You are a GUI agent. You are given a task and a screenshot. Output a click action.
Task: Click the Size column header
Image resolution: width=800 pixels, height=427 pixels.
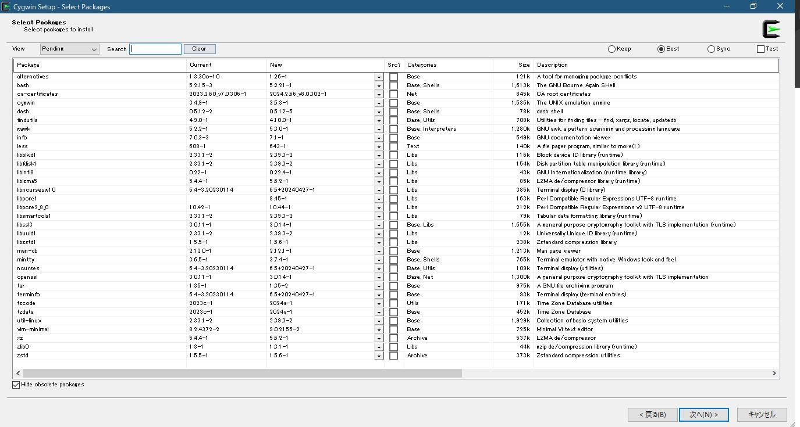point(513,65)
